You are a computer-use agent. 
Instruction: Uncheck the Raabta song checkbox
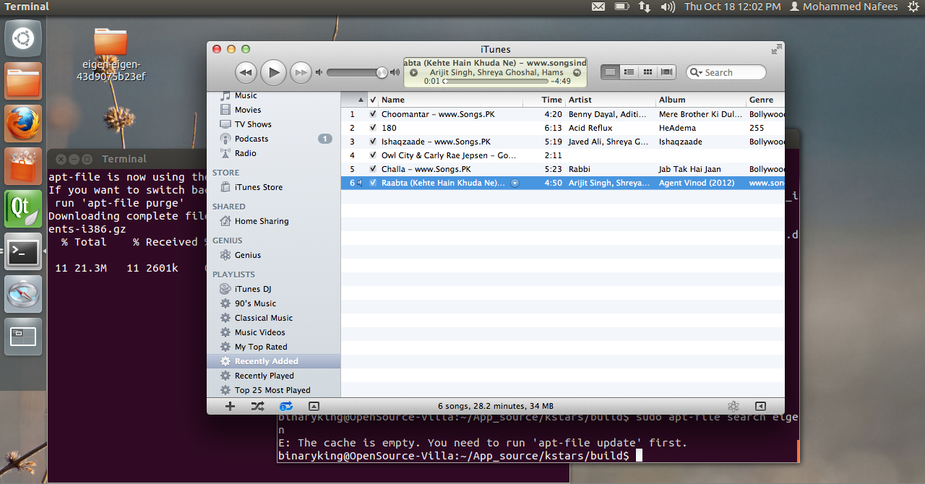click(373, 183)
